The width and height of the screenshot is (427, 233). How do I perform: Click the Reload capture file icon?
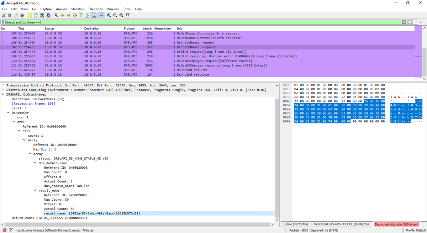[48, 15]
